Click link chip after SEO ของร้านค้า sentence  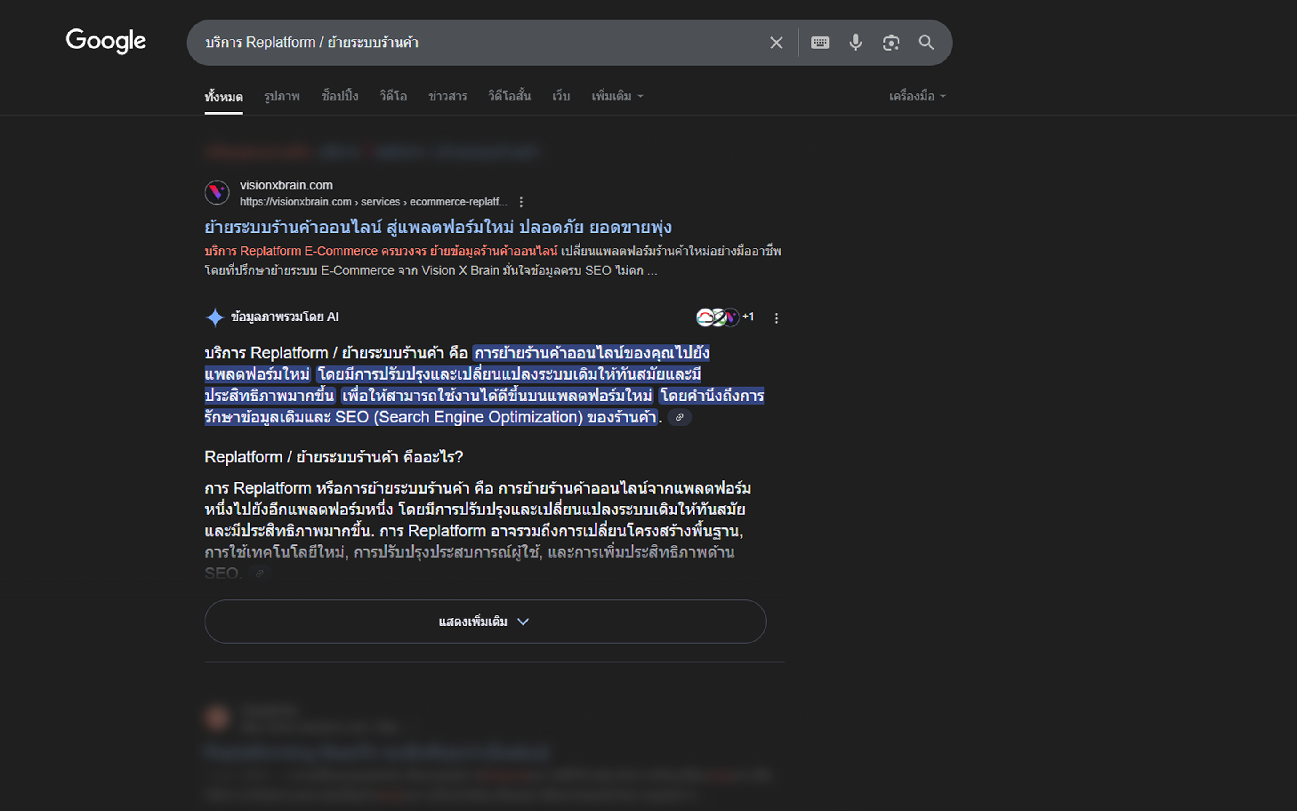pos(680,418)
